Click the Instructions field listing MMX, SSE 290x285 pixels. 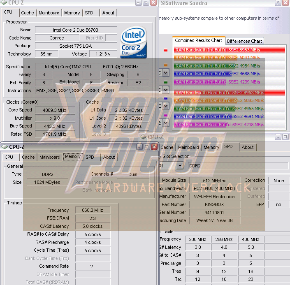92,90
